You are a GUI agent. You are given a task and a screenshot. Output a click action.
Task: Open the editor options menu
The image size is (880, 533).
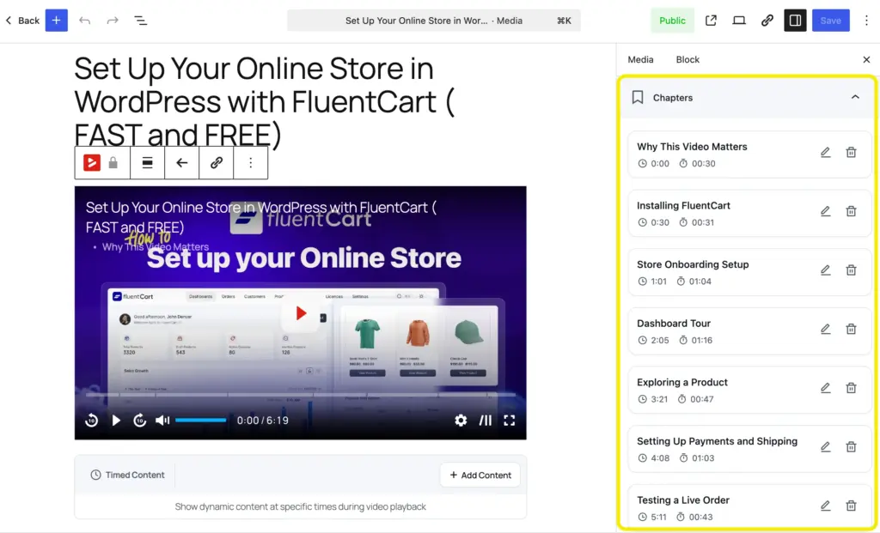[866, 21]
